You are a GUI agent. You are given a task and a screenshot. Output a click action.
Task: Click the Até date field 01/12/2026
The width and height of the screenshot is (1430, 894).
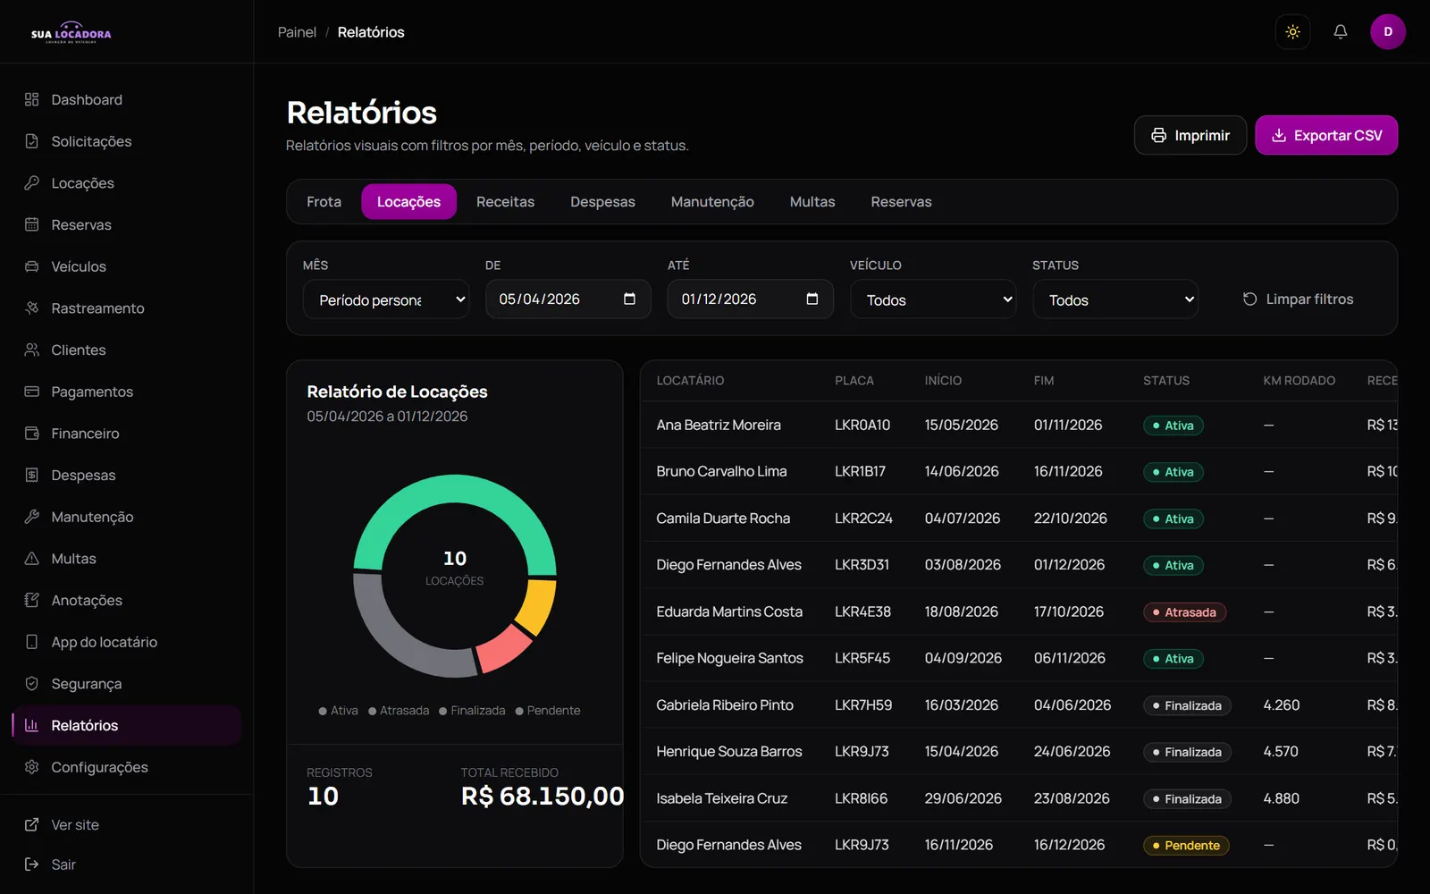(751, 299)
